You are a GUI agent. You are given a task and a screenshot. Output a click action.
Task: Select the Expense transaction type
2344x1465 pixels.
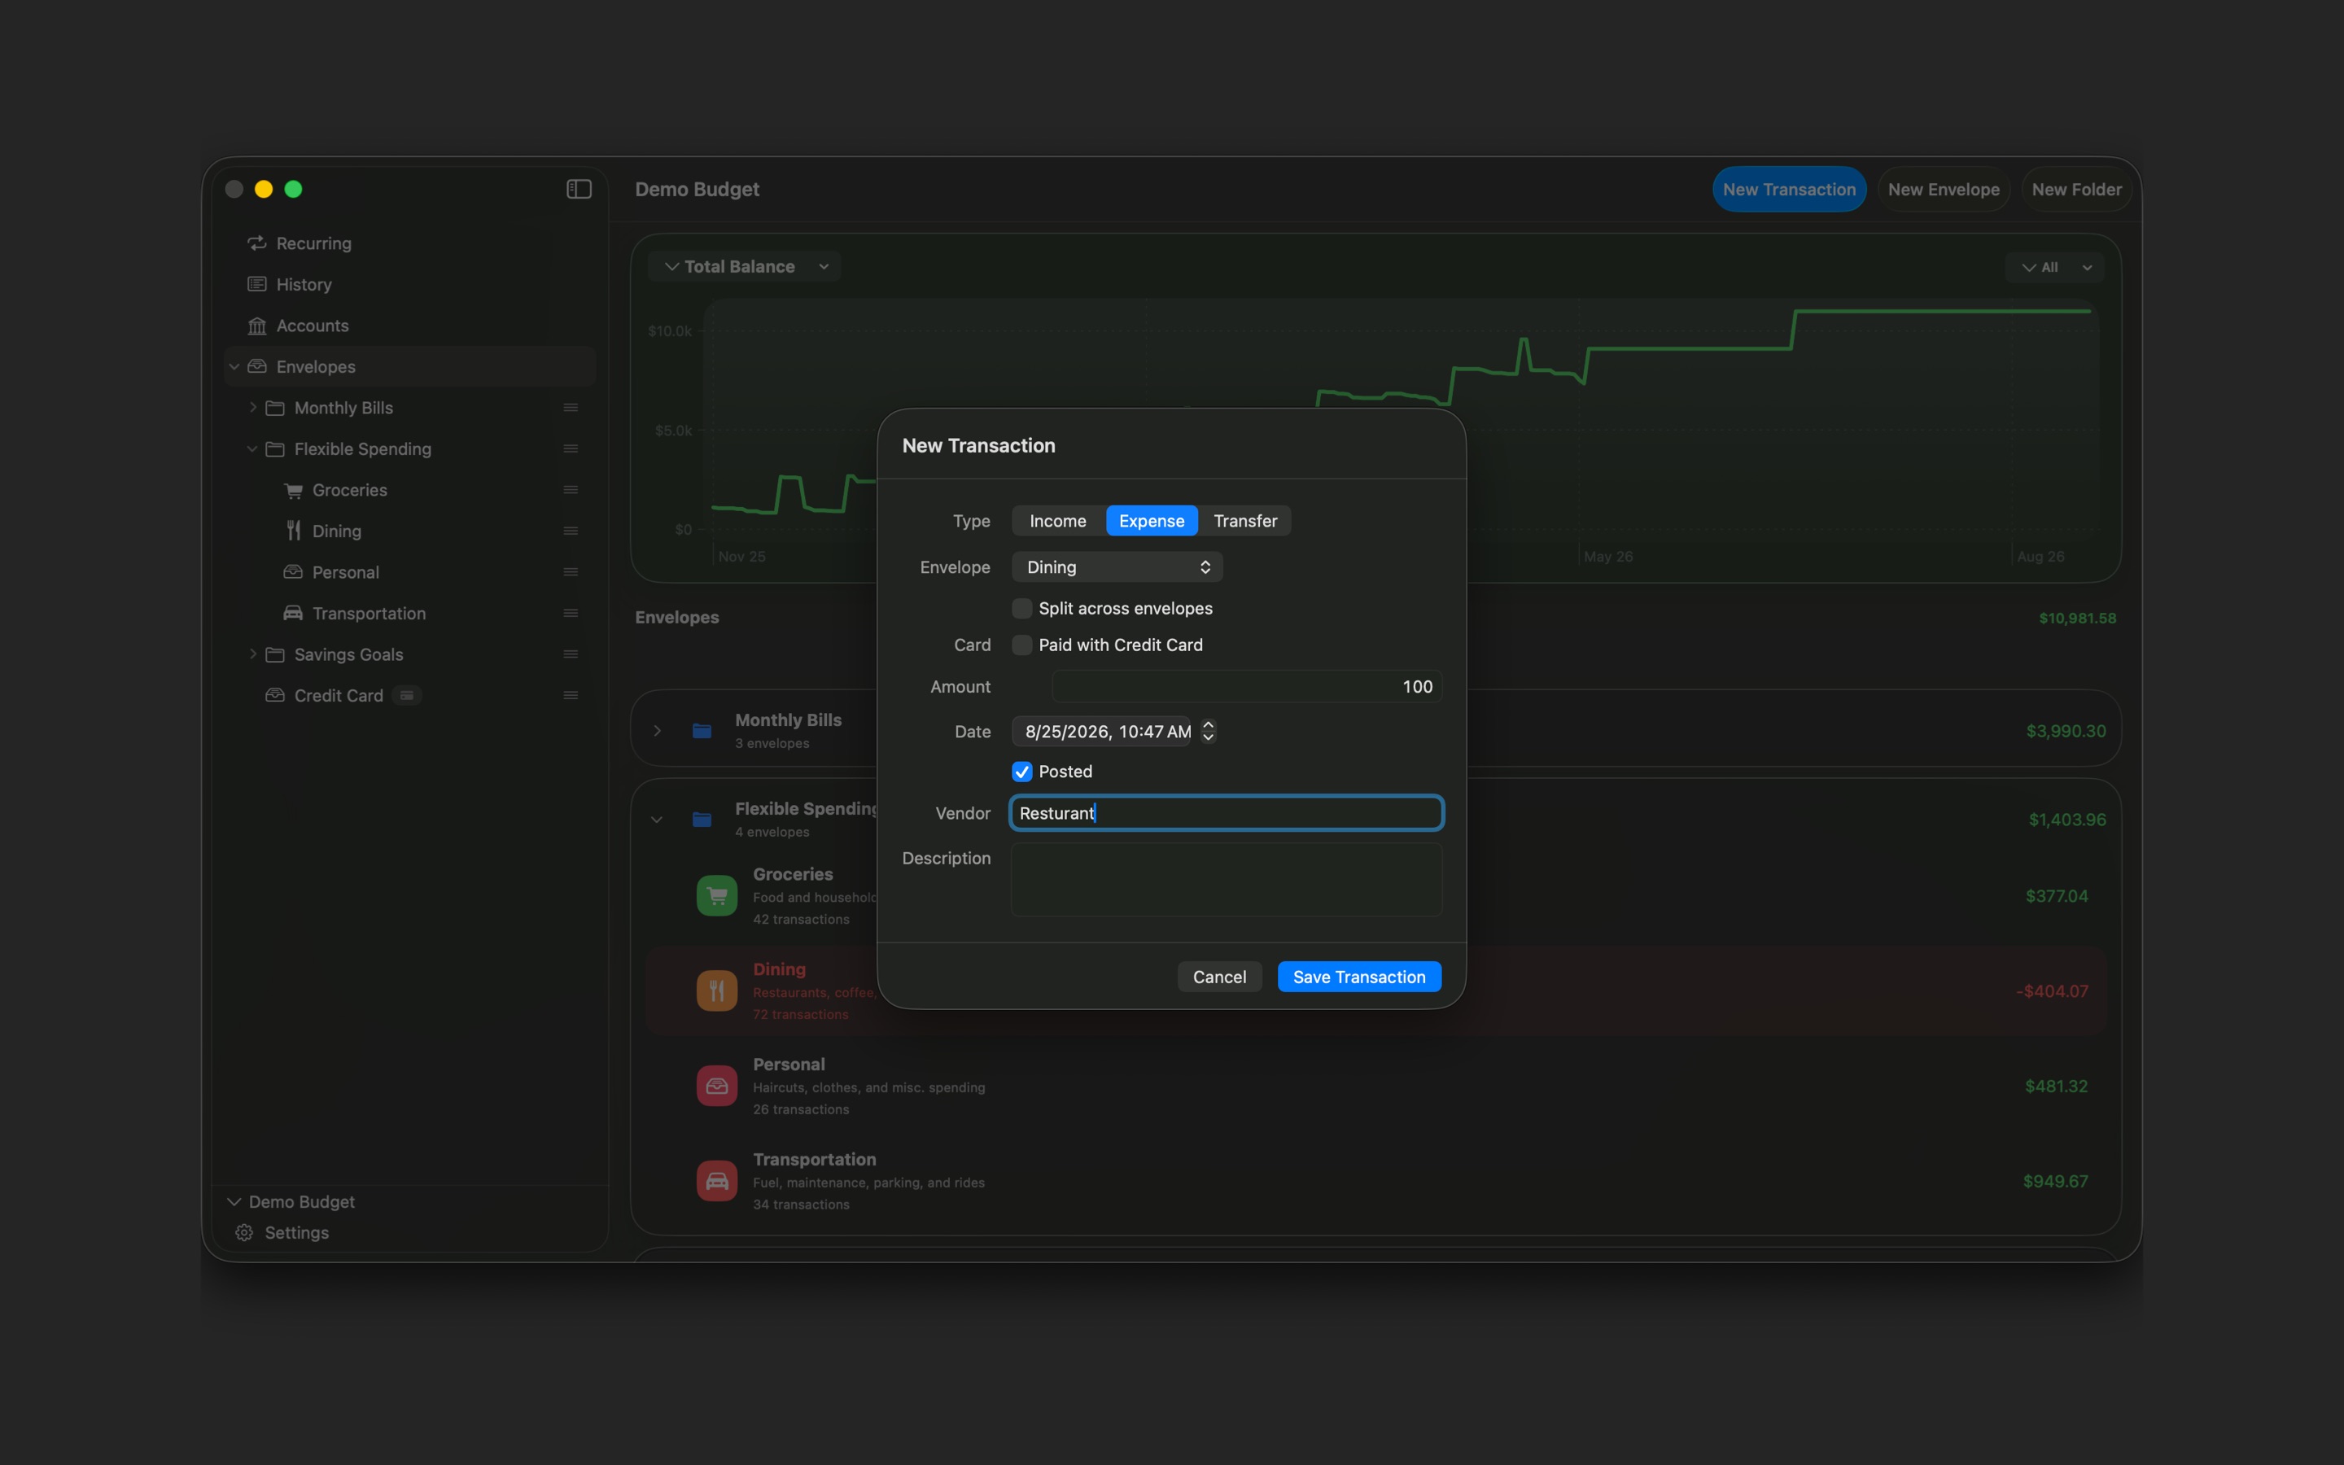coord(1152,520)
